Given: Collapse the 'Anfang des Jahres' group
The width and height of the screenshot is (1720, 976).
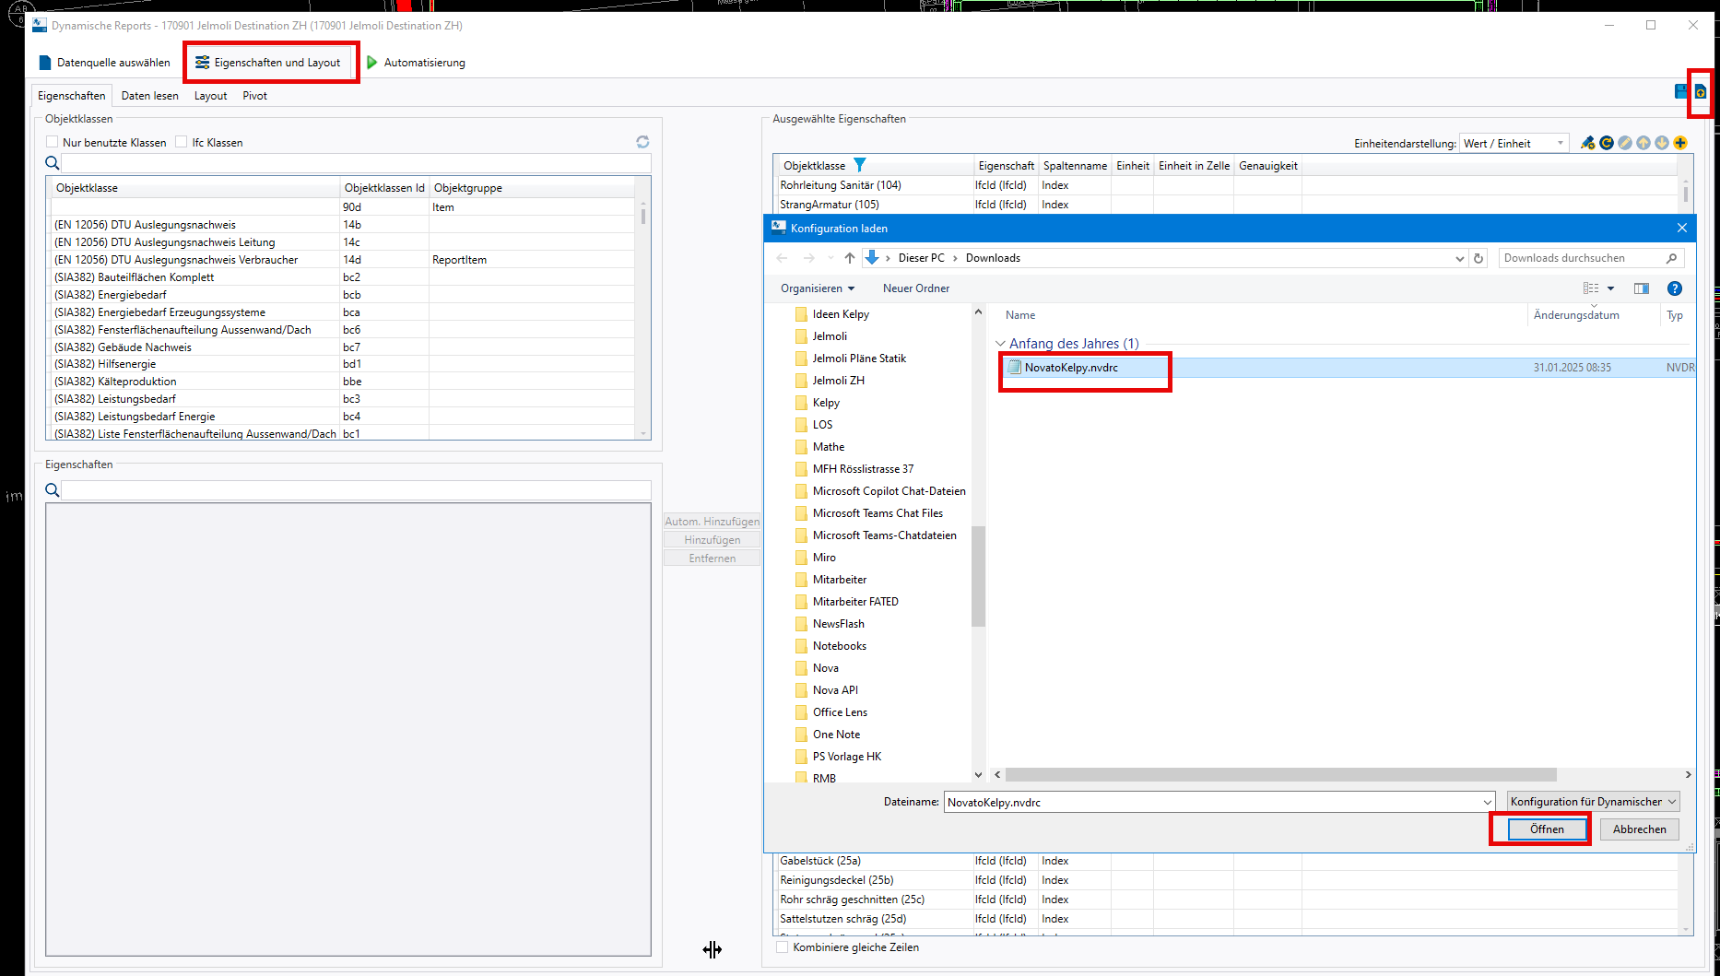Looking at the screenshot, I should 1000,344.
